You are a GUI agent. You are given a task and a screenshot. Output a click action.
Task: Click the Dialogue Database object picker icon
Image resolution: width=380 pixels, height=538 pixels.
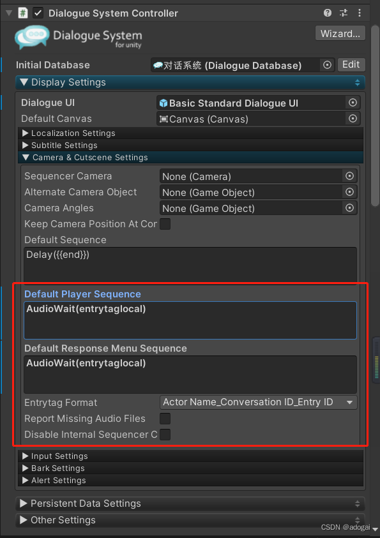(326, 64)
